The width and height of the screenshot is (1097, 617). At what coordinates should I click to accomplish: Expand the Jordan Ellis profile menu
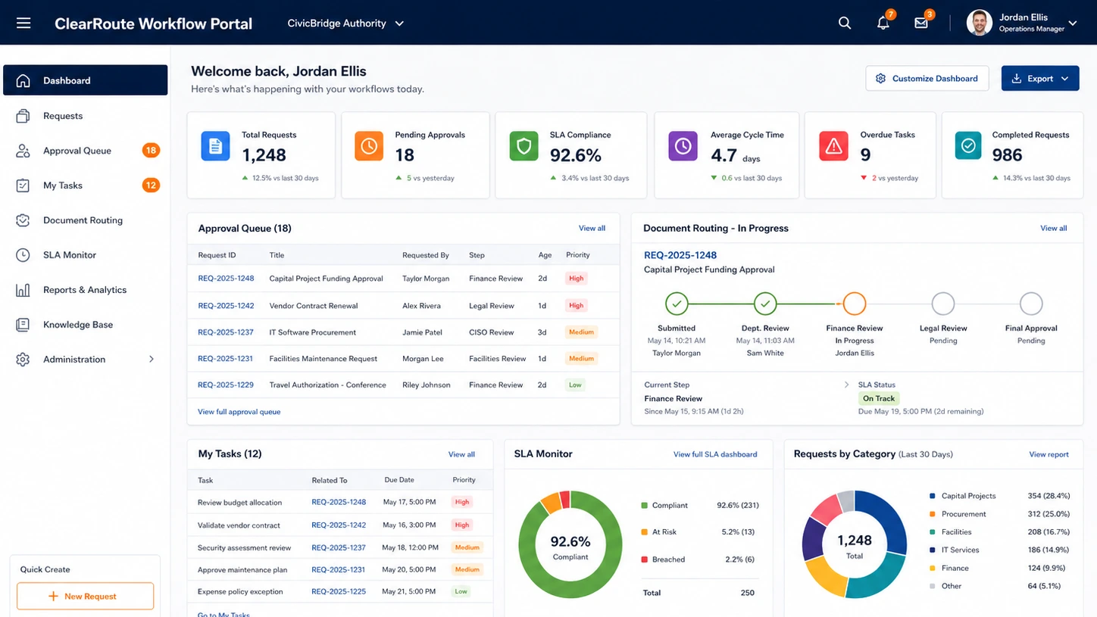(1022, 23)
